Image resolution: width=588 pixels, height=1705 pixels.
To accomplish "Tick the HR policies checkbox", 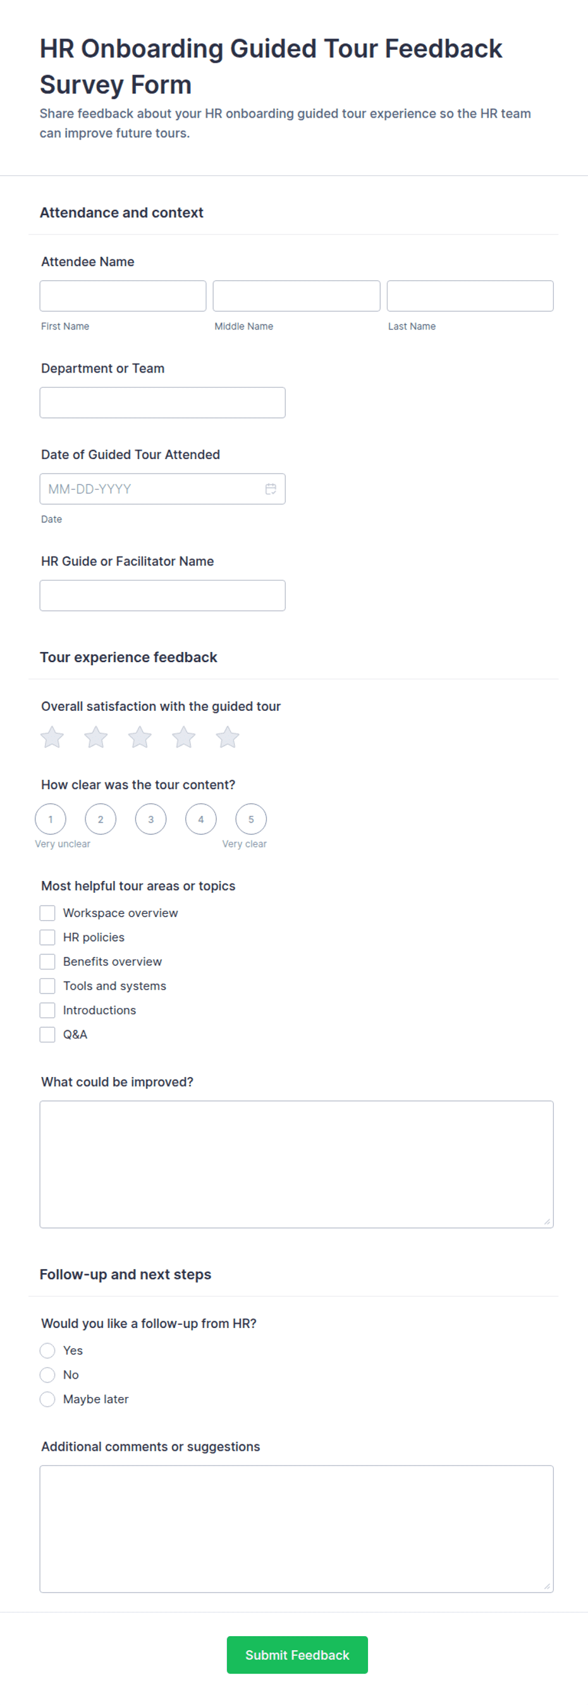I will pyautogui.click(x=47, y=937).
